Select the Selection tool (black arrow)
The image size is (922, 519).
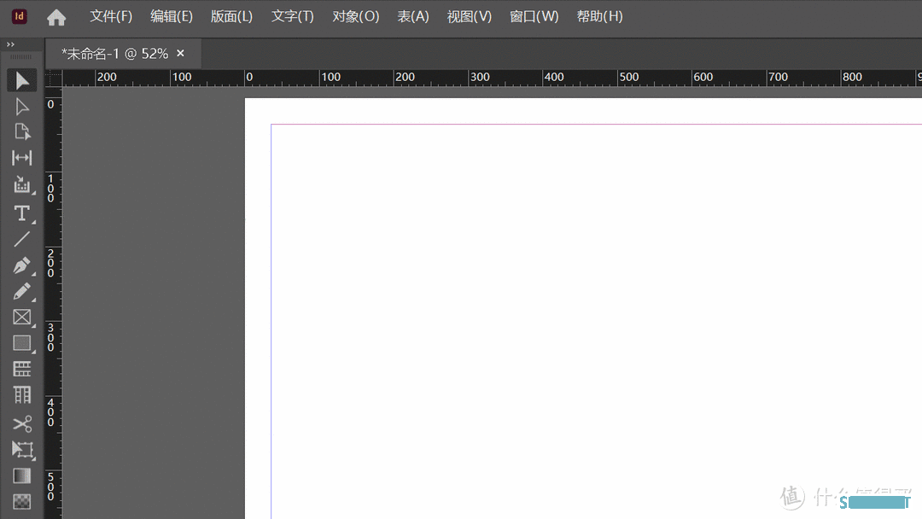(x=21, y=80)
